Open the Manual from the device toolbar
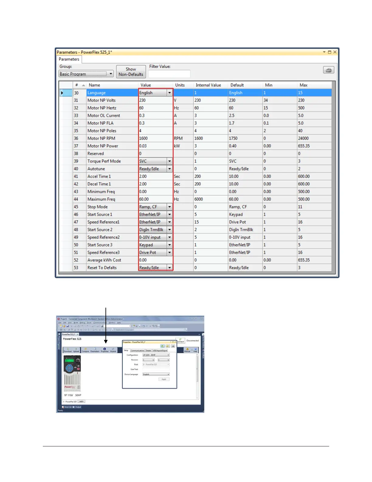This screenshot has width=372, height=482. (187, 350)
